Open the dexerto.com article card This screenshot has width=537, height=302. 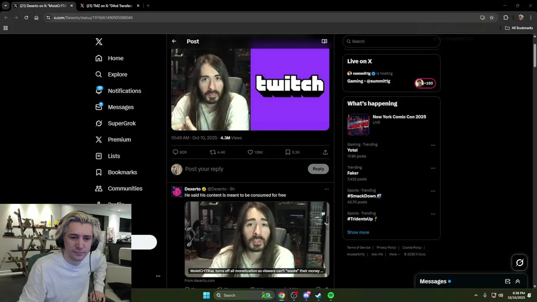click(257, 239)
